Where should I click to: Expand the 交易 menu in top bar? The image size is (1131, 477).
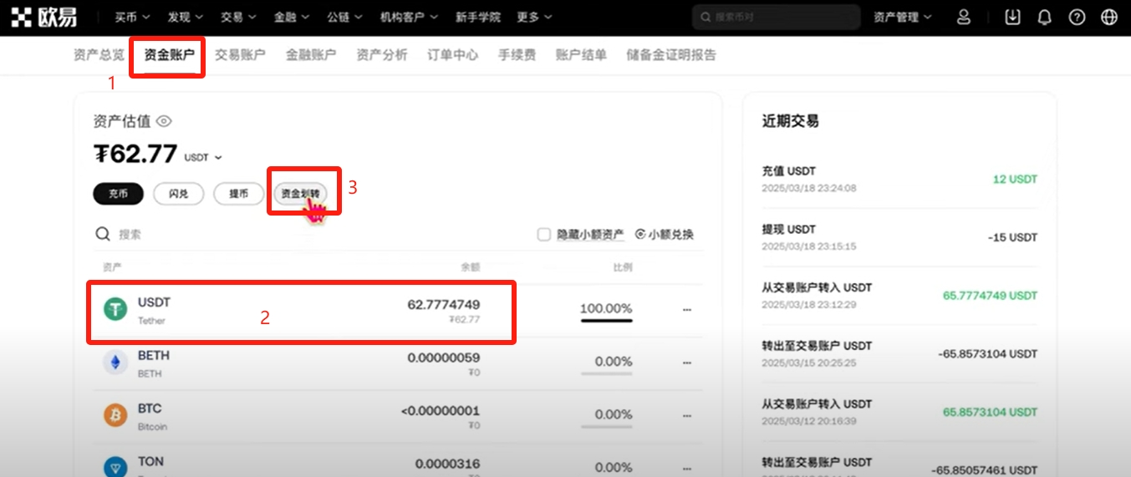click(x=239, y=17)
